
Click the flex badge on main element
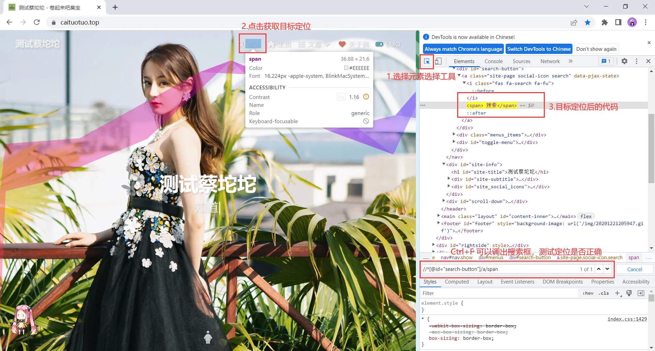pyautogui.click(x=586, y=216)
